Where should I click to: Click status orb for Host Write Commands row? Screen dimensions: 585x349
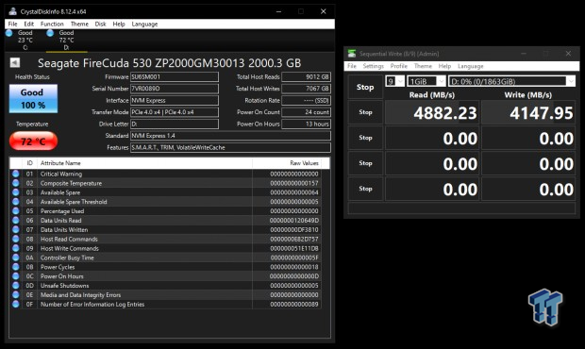click(16, 248)
